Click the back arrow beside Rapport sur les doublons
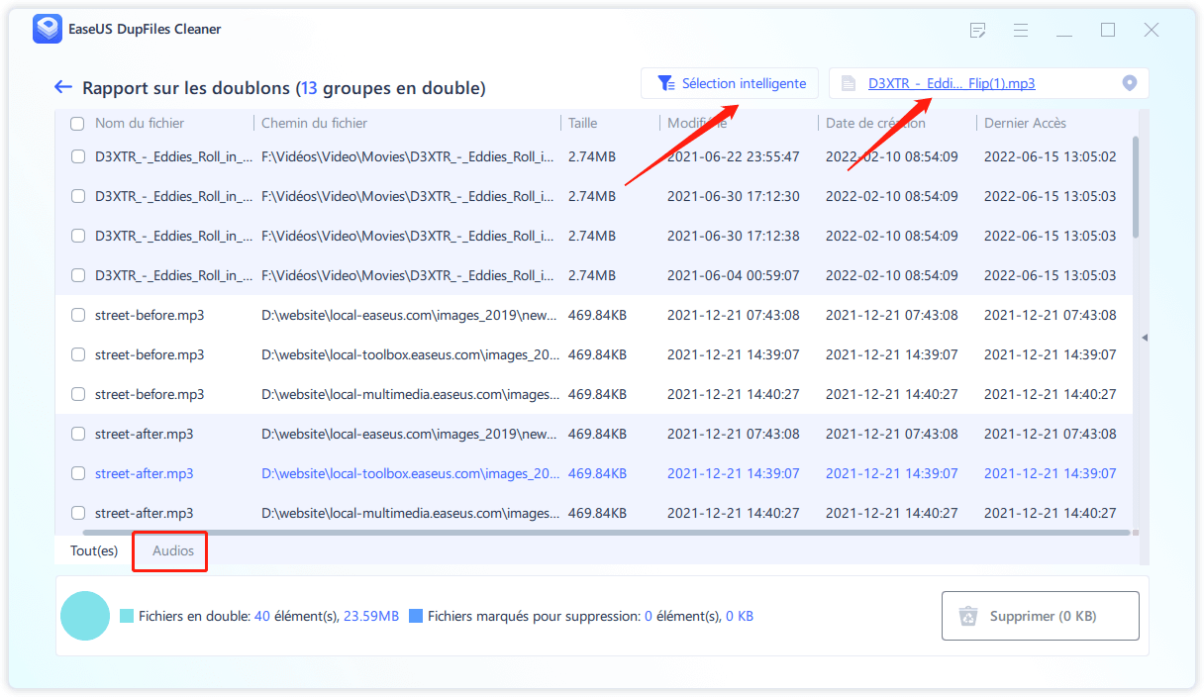The height and width of the screenshot is (697, 1204). (x=63, y=87)
